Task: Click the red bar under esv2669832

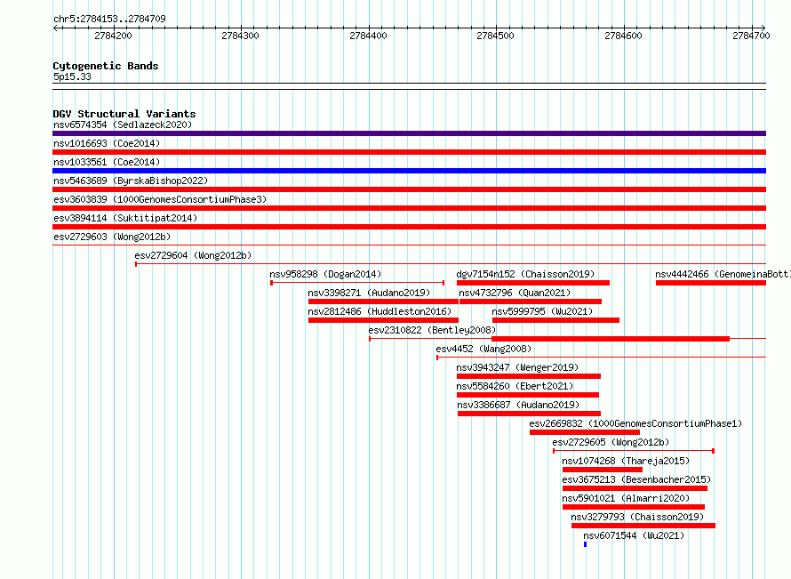Action: click(585, 432)
